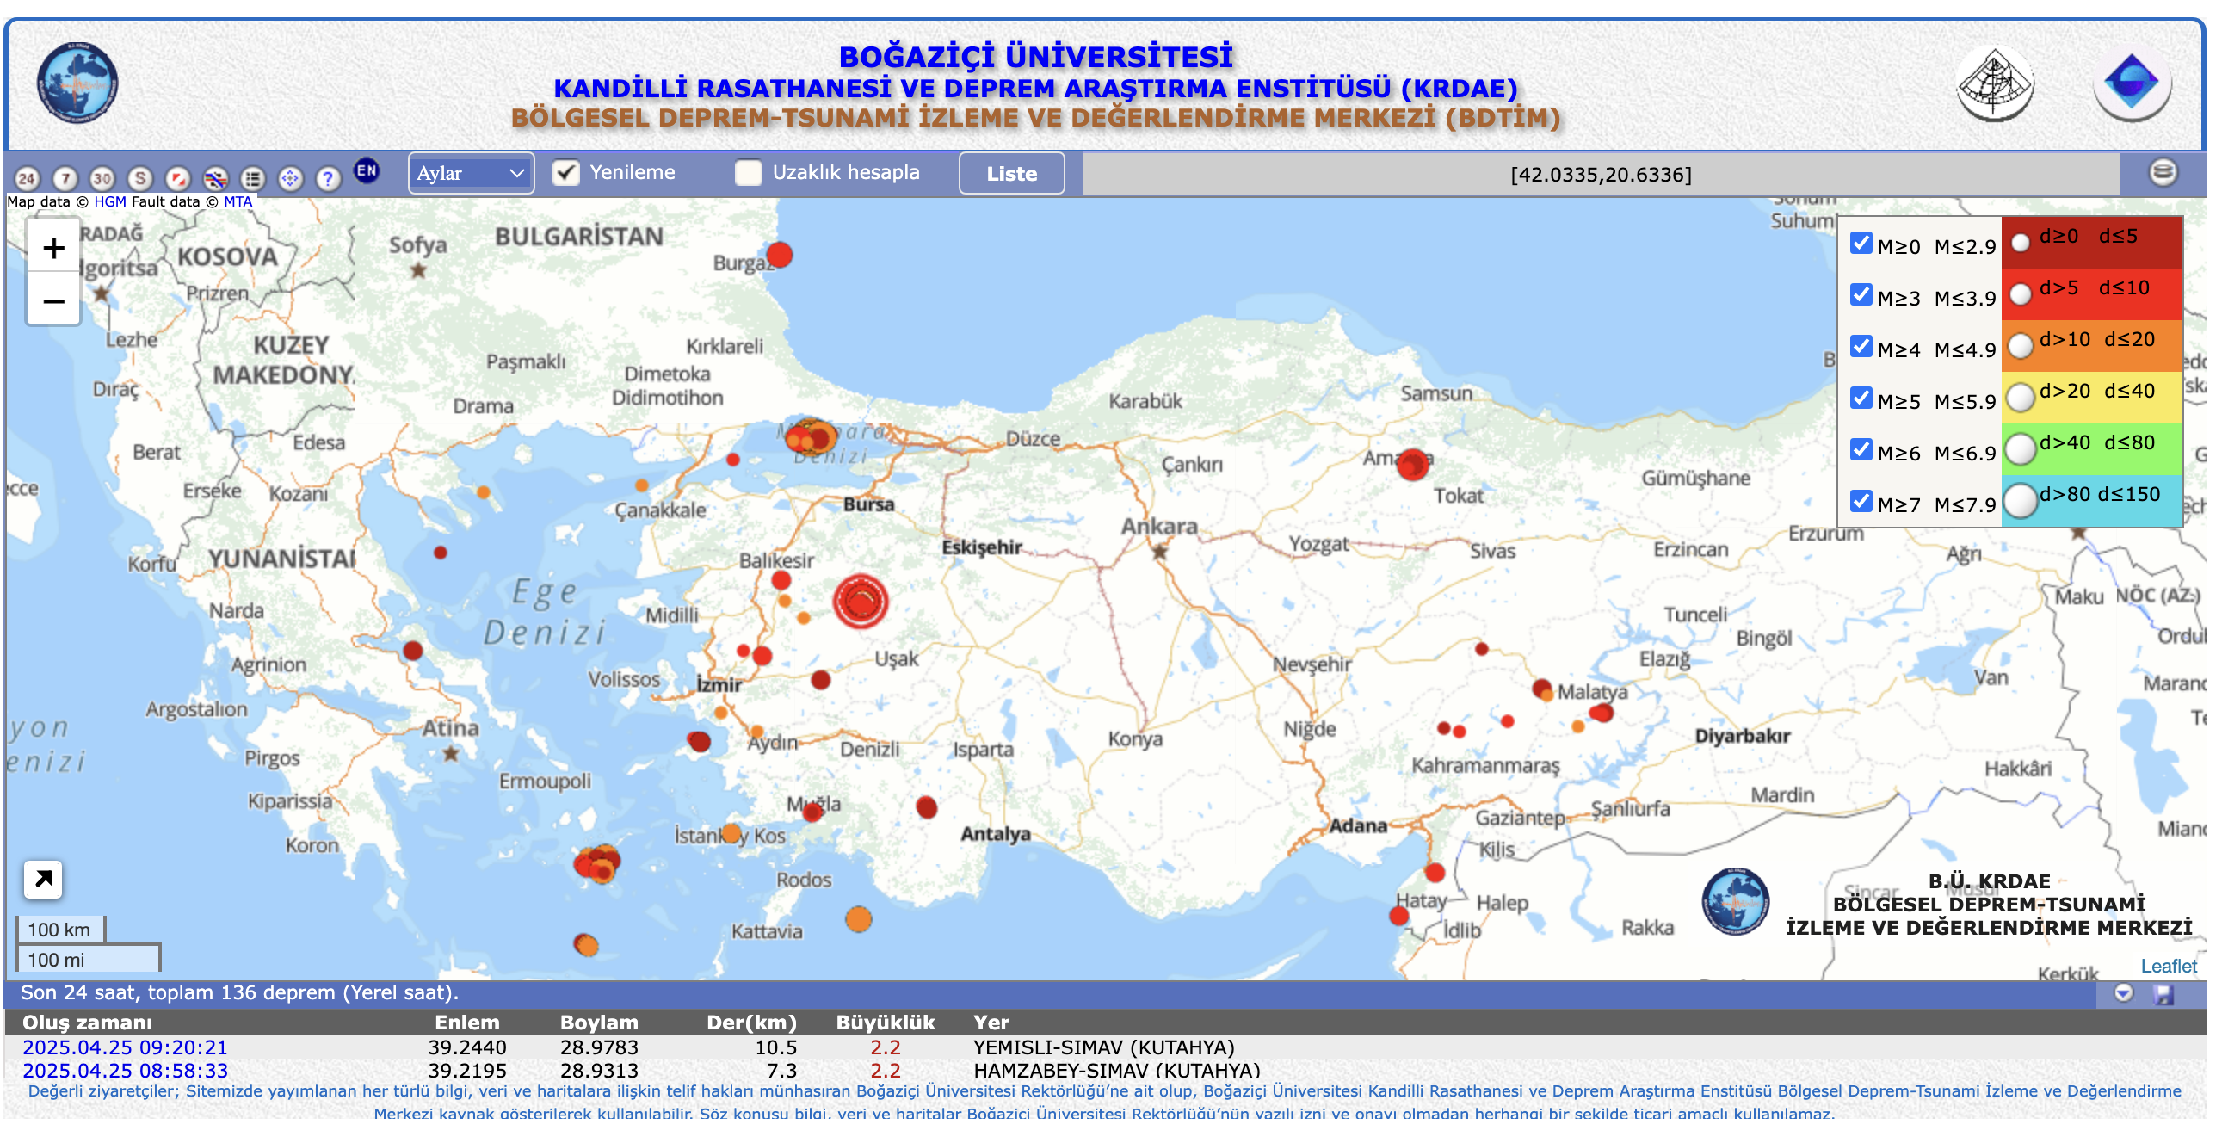Click the Enlem column header
The height and width of the screenshot is (1143, 2222).
466,1023
